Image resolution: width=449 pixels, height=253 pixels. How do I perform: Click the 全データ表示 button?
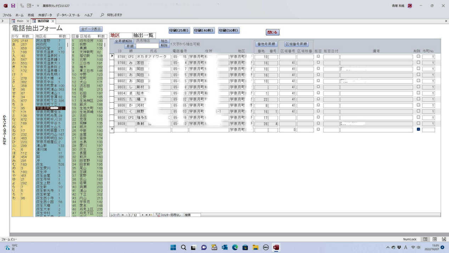91,29
